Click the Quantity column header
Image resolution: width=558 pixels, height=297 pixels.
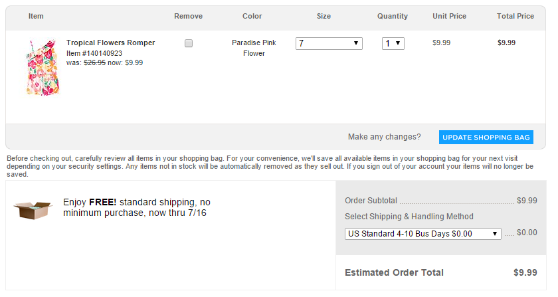click(393, 16)
